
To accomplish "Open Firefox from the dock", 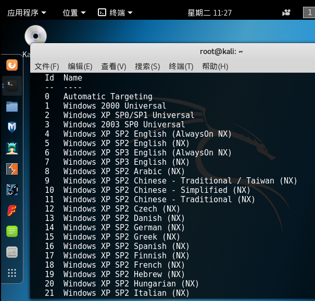I will pos(12,65).
